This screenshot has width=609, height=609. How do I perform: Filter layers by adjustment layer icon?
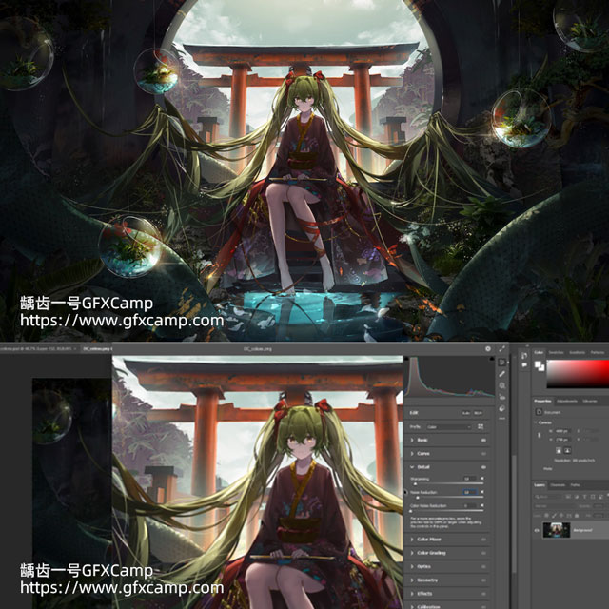(x=577, y=497)
